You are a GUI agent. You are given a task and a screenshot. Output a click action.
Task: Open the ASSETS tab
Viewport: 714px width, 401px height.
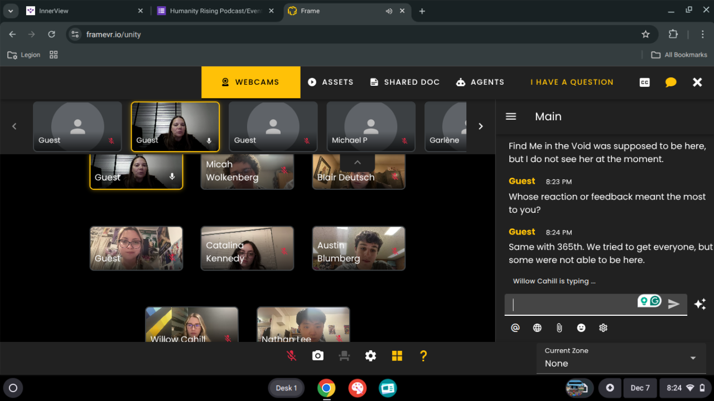pos(331,82)
